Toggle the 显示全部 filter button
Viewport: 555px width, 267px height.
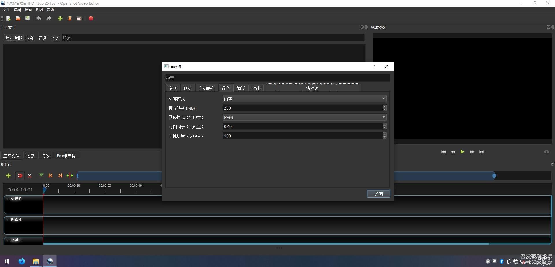[x=14, y=38]
